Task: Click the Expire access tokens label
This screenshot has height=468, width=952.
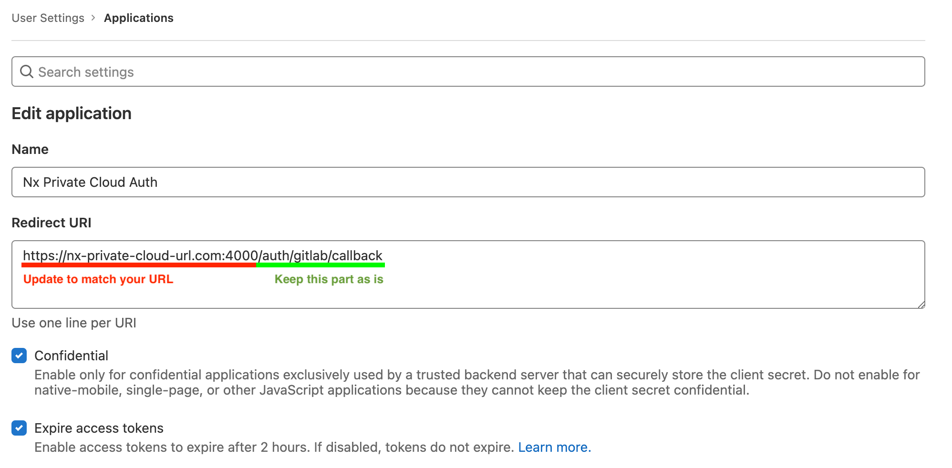Action: [99, 428]
